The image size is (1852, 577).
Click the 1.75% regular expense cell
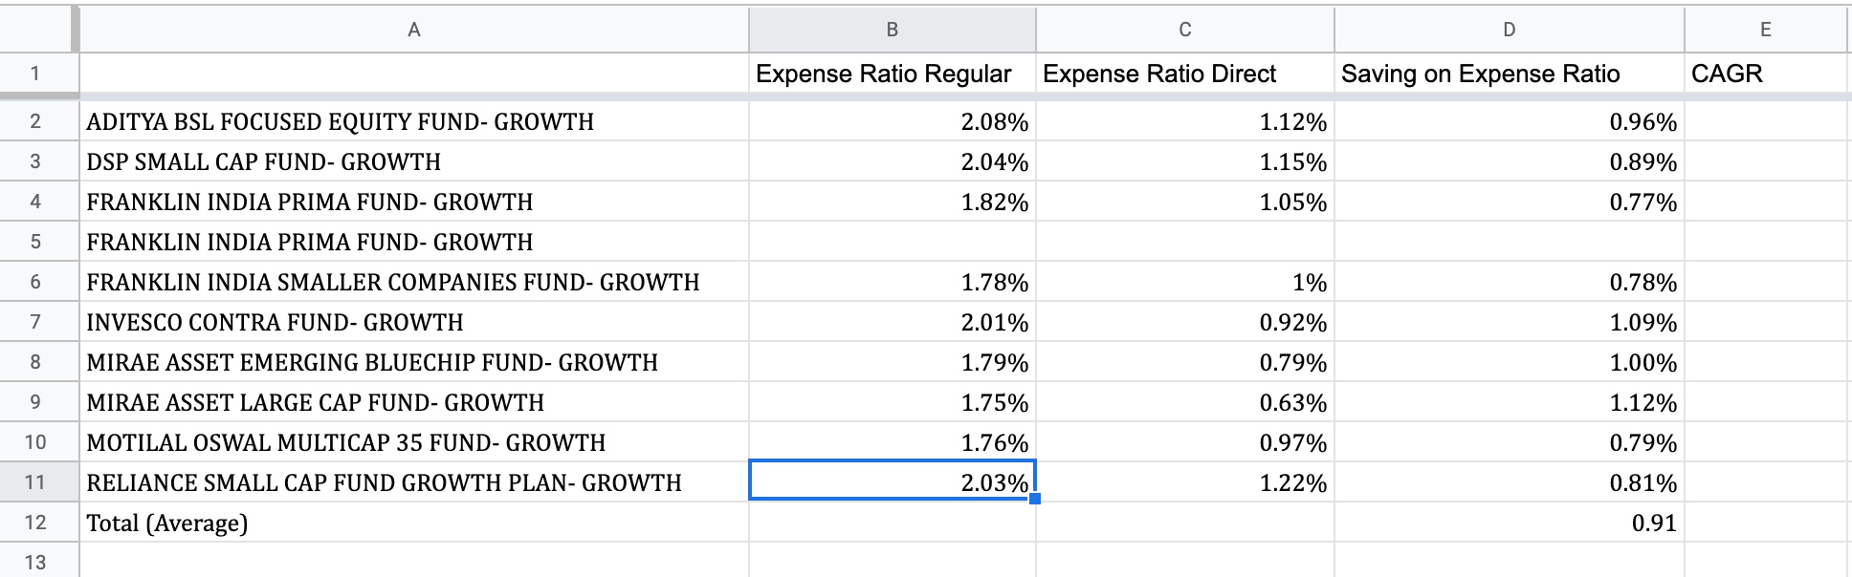(892, 402)
